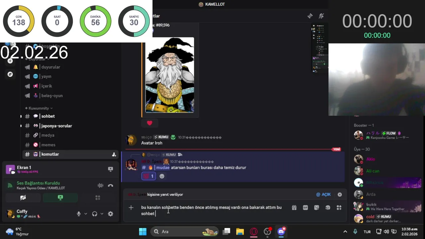Collapse the Kuwummity category

click(x=39, y=108)
